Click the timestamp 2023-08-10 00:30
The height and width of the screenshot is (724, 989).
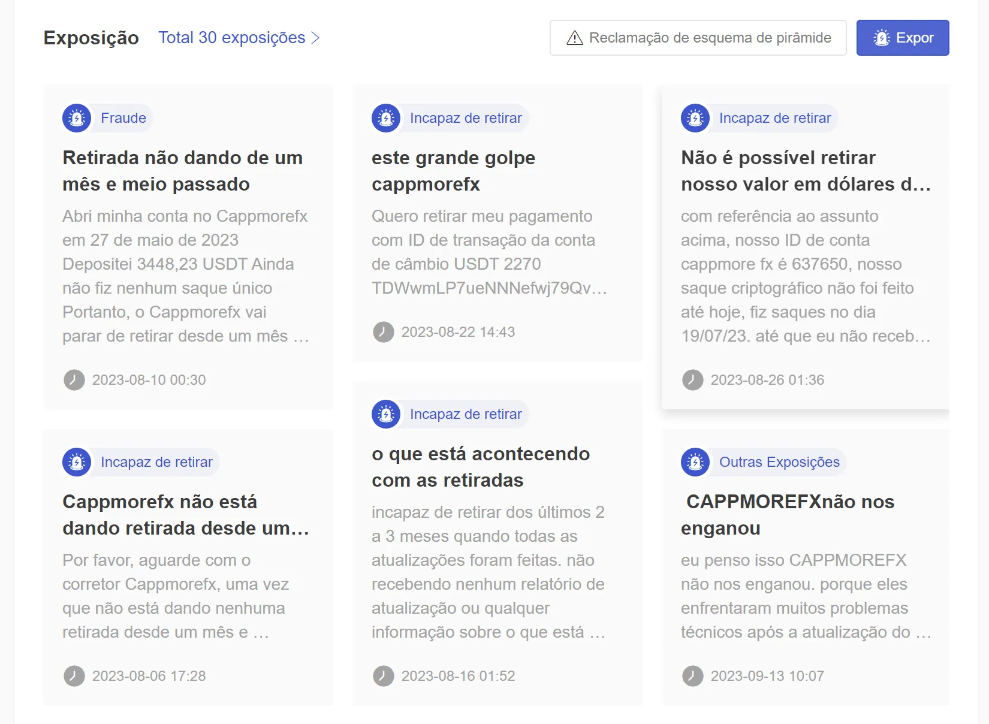[149, 380]
